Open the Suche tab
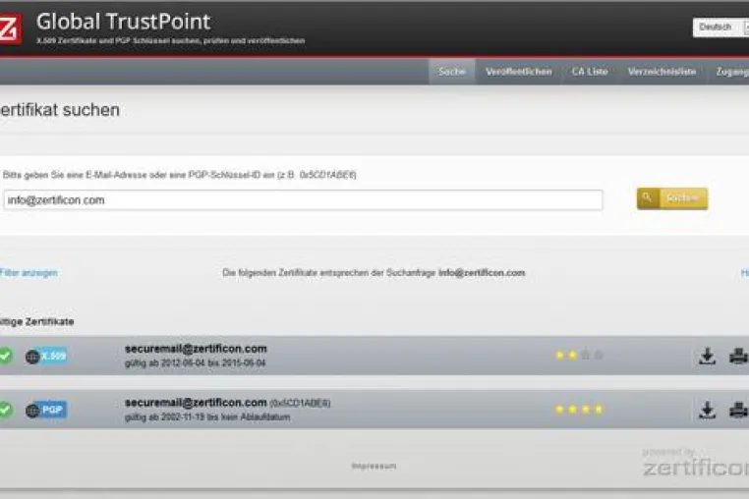 tap(451, 72)
